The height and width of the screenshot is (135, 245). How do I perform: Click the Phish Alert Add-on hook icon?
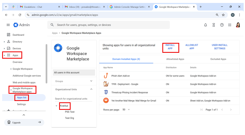pos(106,76)
